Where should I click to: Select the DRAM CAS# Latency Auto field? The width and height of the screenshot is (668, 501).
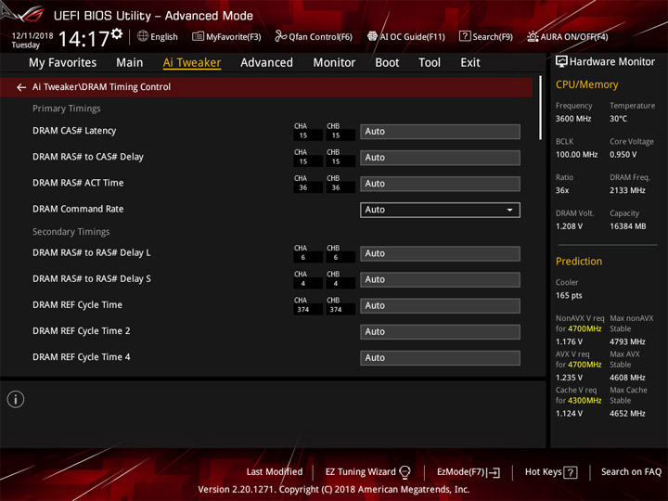(x=440, y=132)
